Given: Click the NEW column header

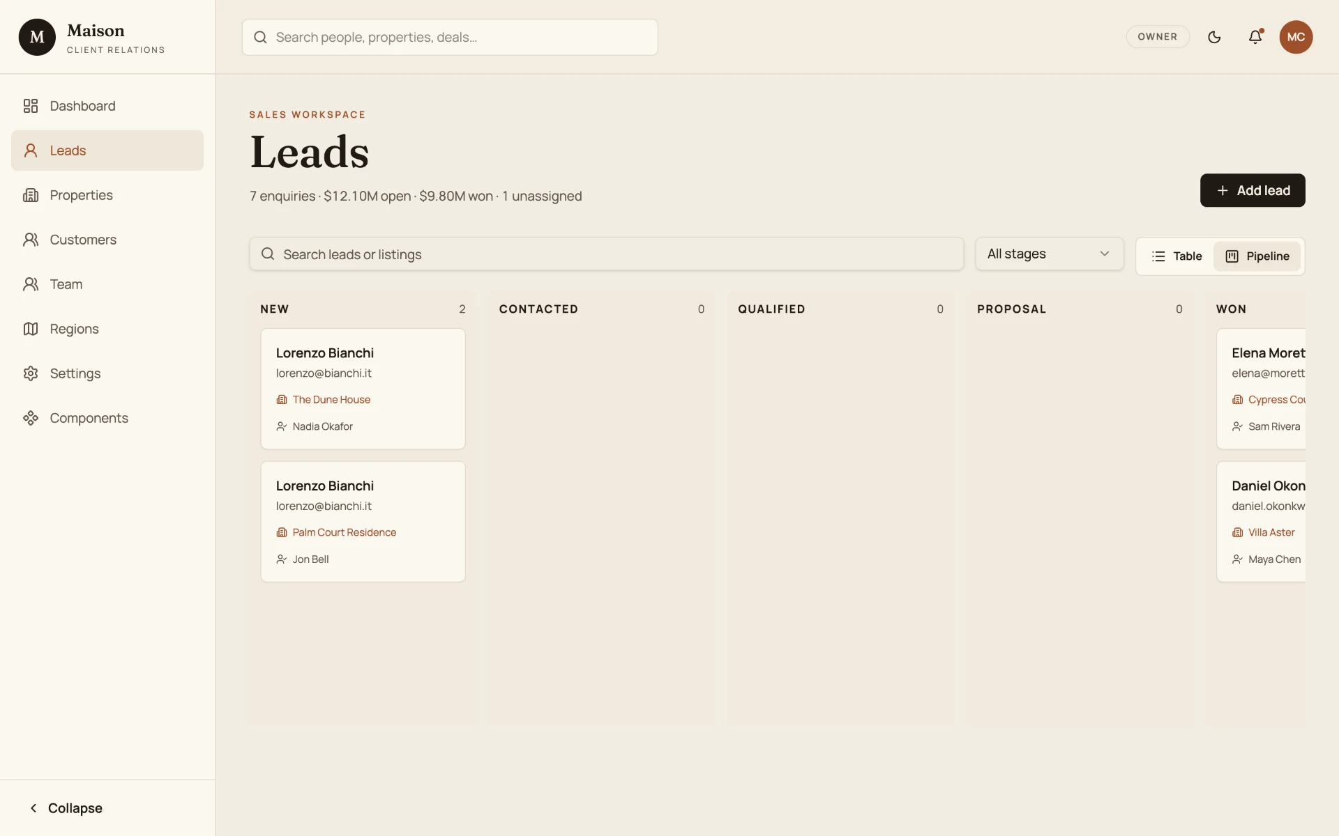Looking at the screenshot, I should pyautogui.click(x=275, y=309).
